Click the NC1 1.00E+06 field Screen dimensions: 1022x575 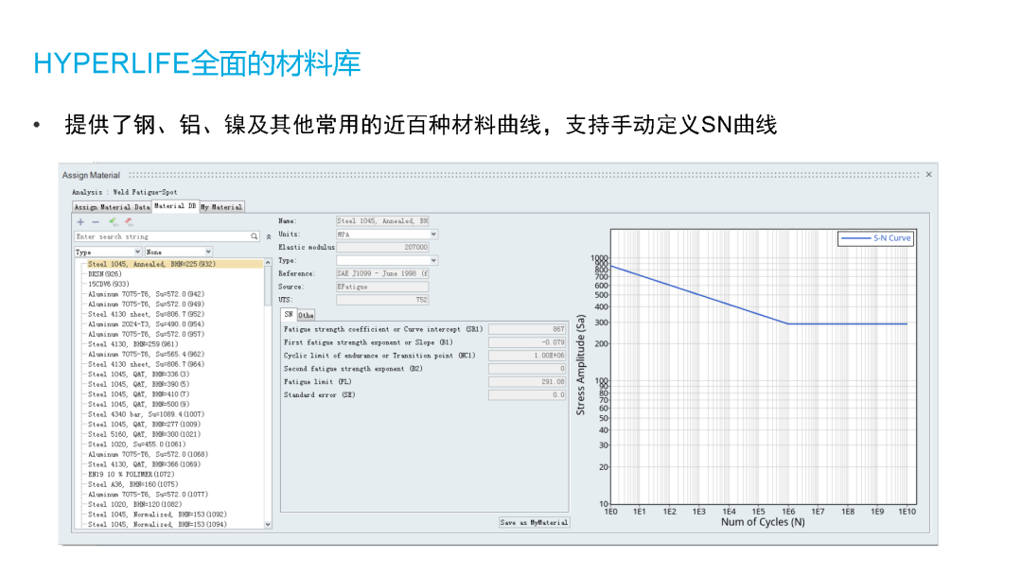pos(527,356)
